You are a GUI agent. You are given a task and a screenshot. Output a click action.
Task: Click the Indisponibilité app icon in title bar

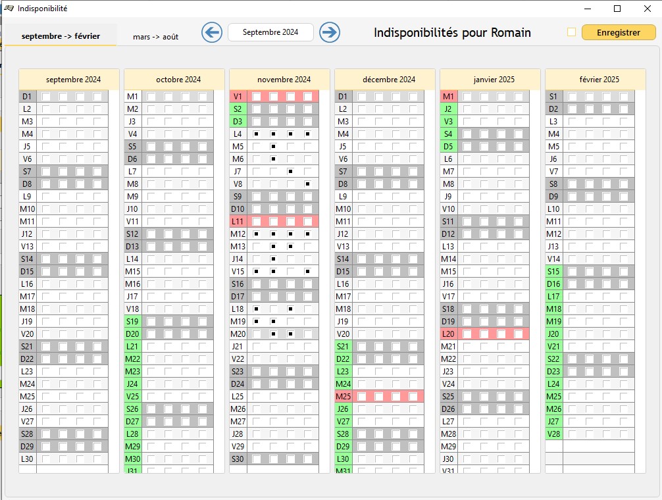(9, 9)
